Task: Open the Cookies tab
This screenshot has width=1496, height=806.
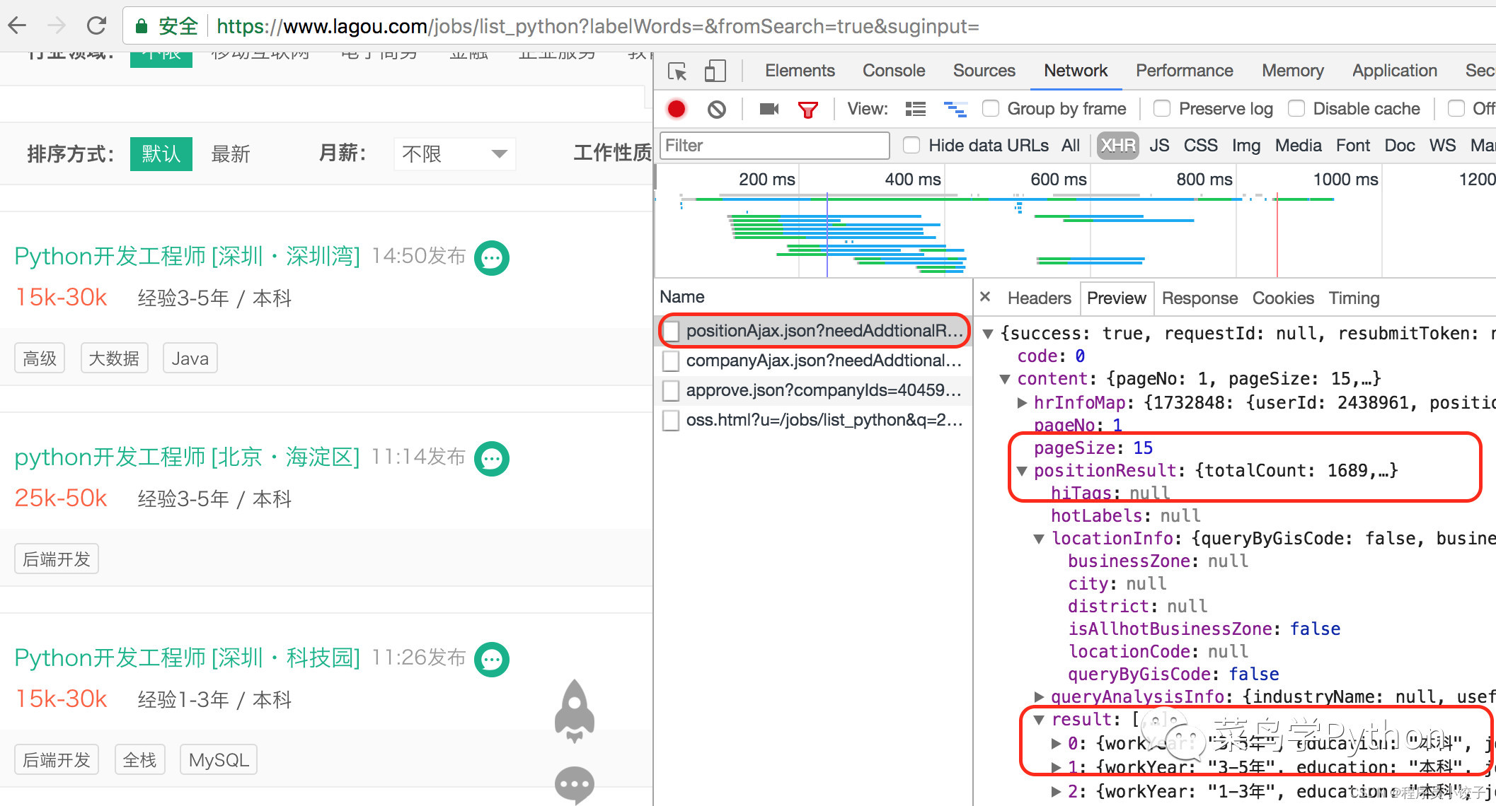Action: pyautogui.click(x=1283, y=298)
